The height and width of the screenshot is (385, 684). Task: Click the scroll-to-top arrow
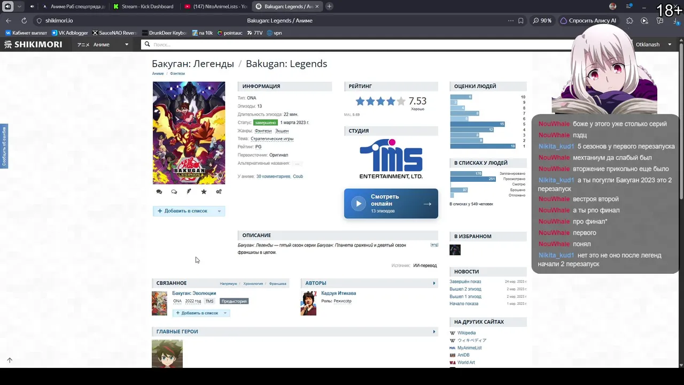click(x=10, y=360)
